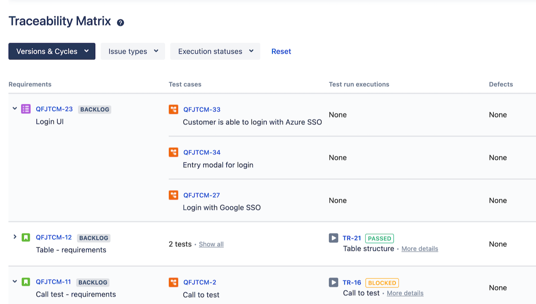The image size is (536, 304).
Task: Click the test run icon beside TR-16
Action: [x=333, y=282]
